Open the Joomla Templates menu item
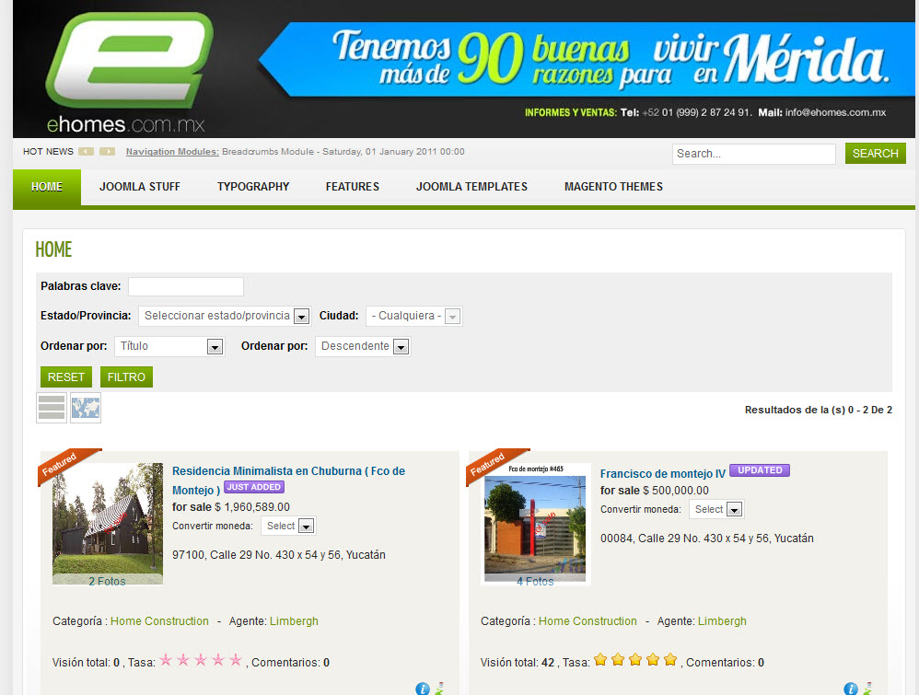 (471, 187)
